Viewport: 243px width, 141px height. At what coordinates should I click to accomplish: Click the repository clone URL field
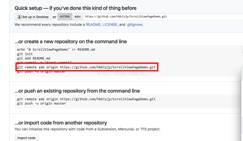click(163, 17)
